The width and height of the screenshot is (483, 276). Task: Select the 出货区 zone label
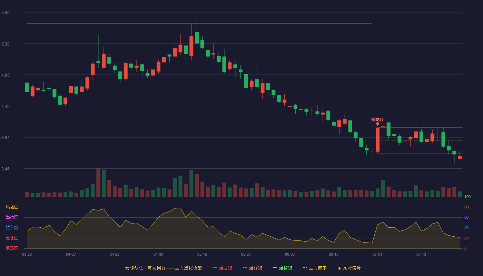coord(12,217)
